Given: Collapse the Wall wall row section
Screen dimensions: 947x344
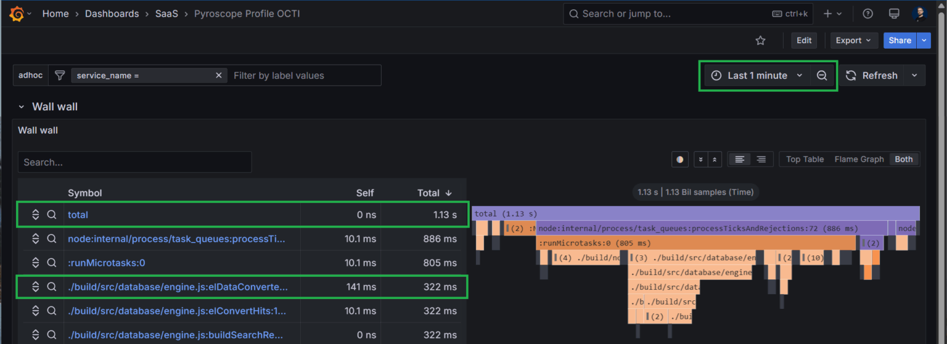Looking at the screenshot, I should tap(22, 107).
